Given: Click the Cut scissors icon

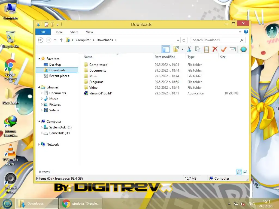Looking at the screenshot, I should pos(189,49).
